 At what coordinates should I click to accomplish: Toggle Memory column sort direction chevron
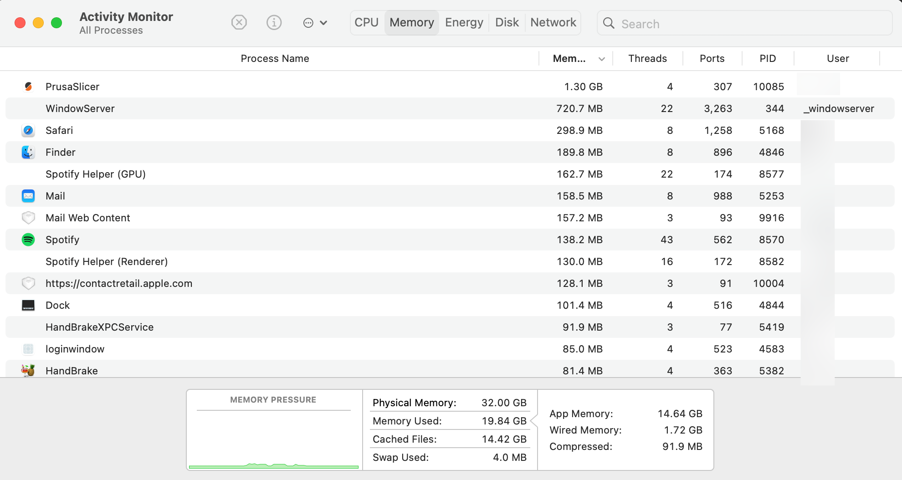(x=602, y=59)
